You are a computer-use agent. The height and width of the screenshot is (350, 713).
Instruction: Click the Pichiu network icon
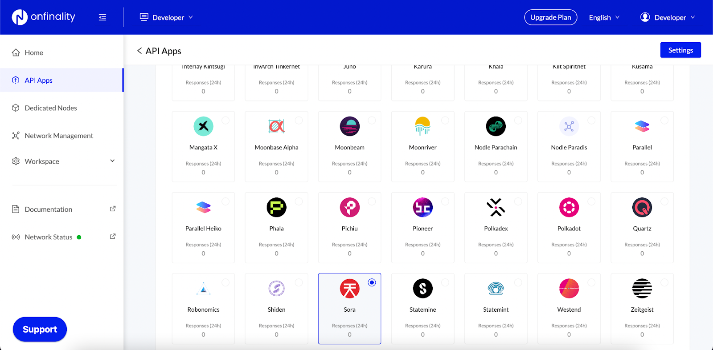point(350,207)
